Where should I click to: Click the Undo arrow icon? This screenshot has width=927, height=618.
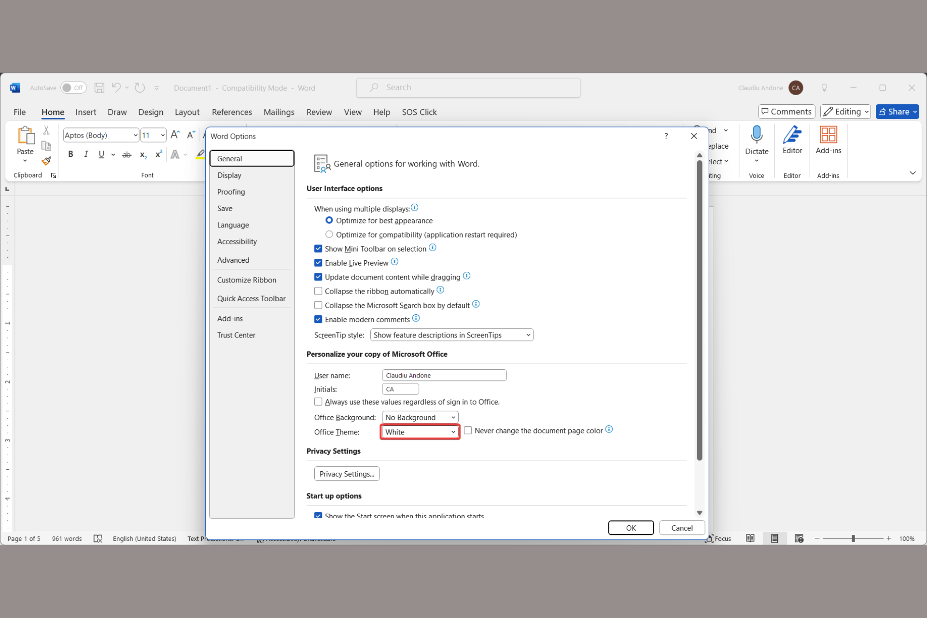(x=116, y=87)
